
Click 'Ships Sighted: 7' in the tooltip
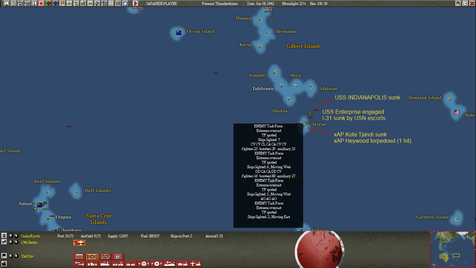(x=268, y=140)
